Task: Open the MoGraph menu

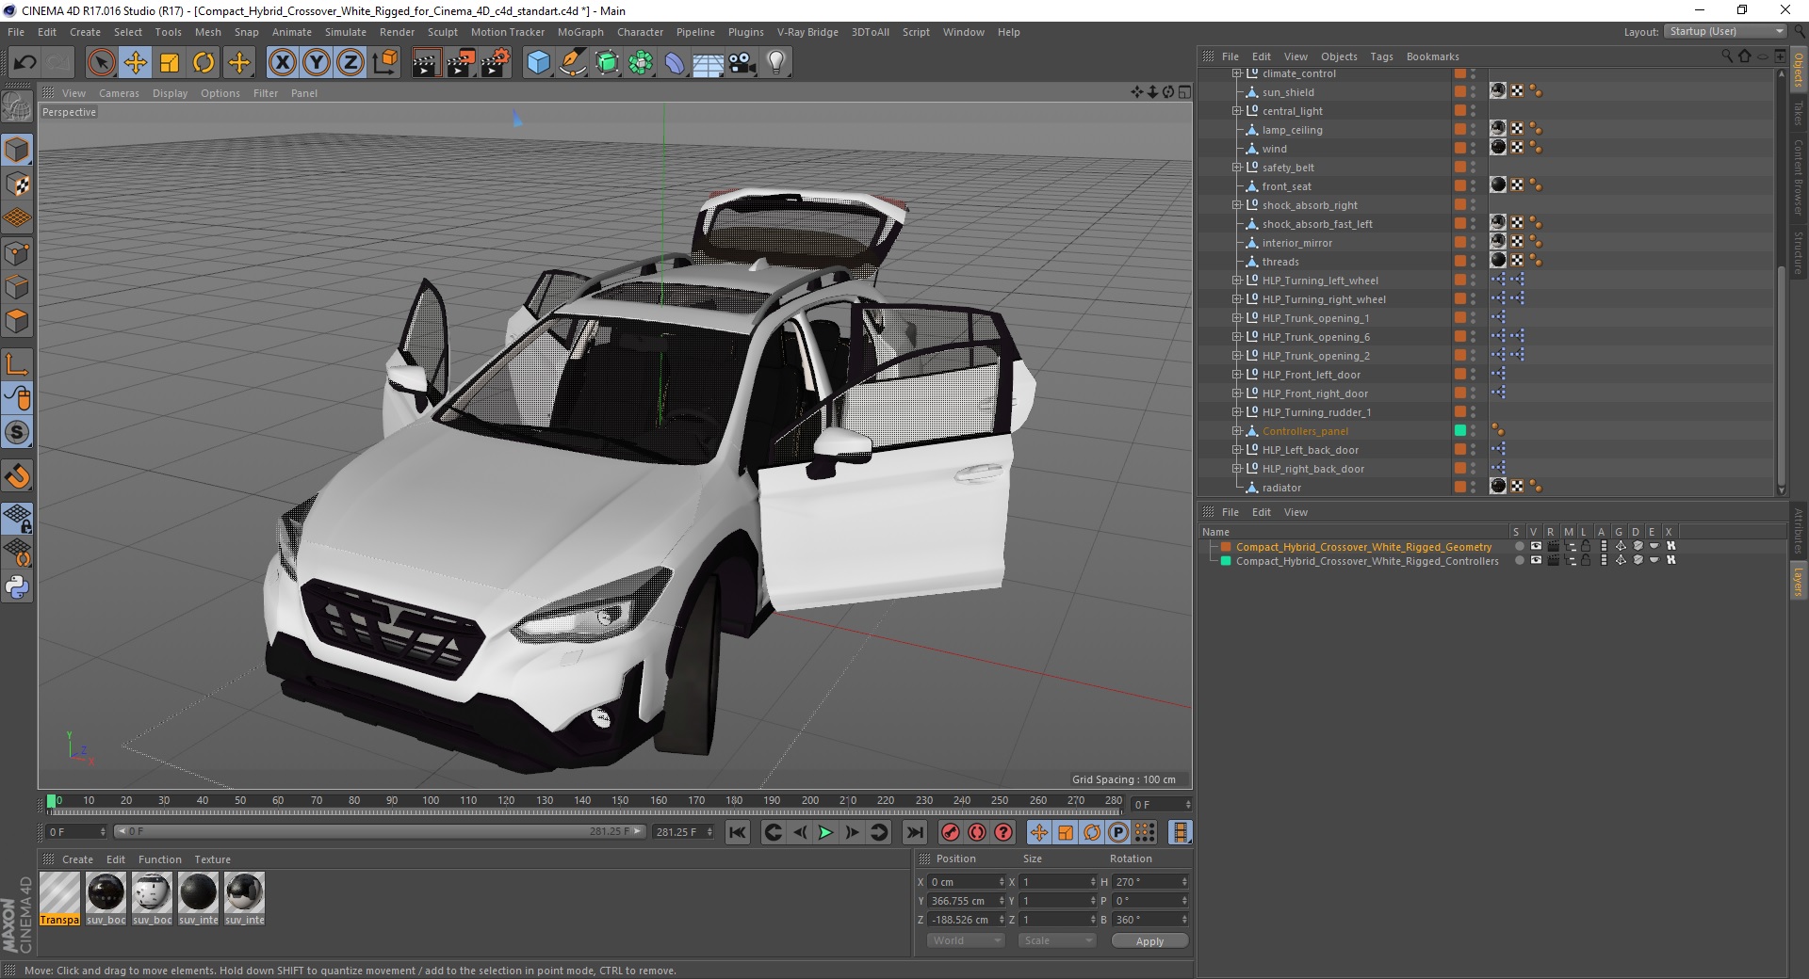Action: tap(580, 32)
